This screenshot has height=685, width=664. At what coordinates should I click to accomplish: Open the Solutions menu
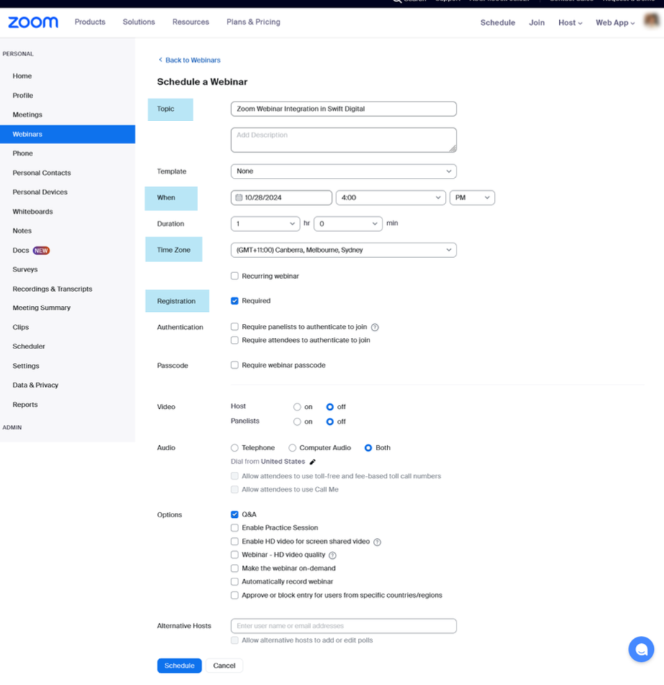pyautogui.click(x=139, y=22)
